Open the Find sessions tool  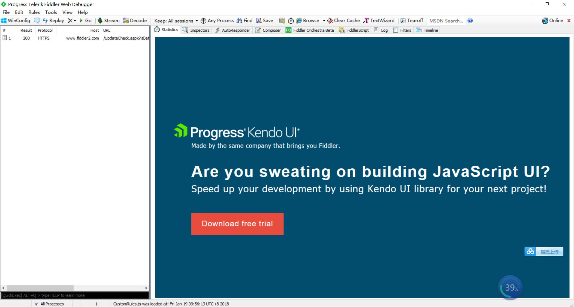point(245,21)
